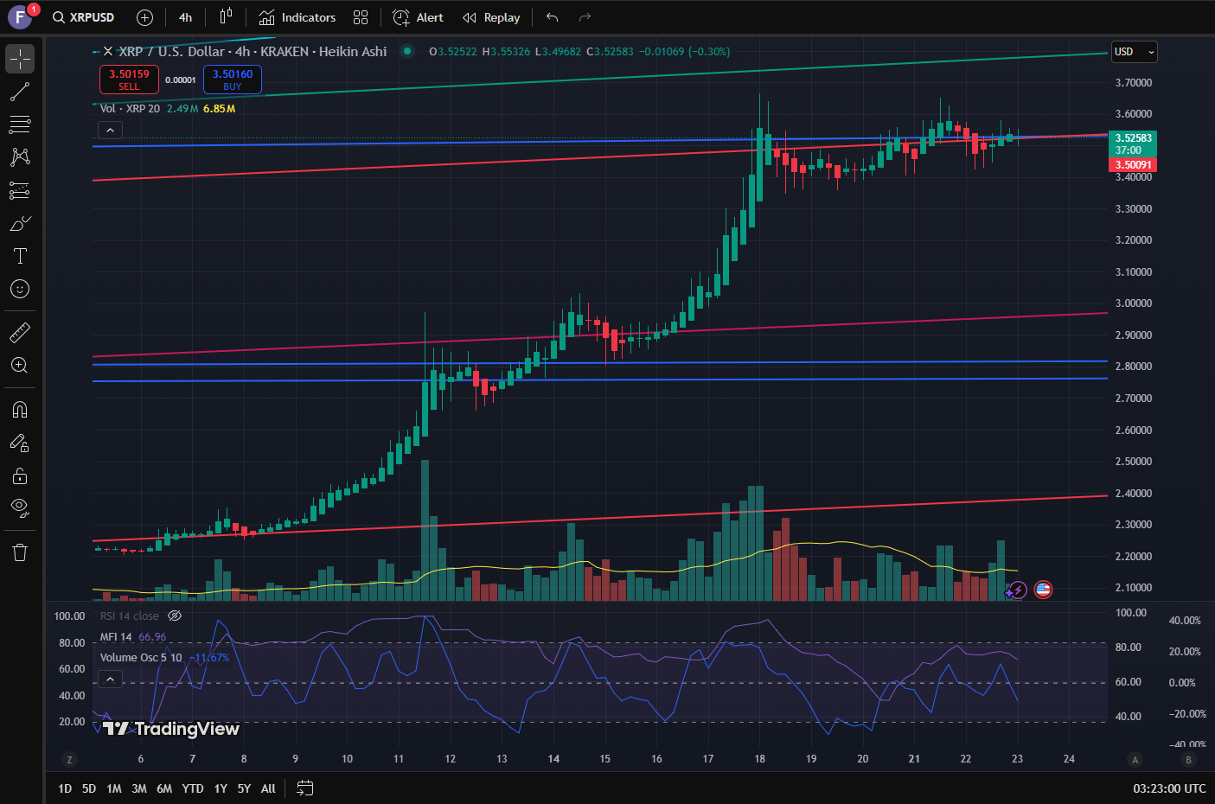Image resolution: width=1215 pixels, height=804 pixels.
Task: Set range to 5D
Action: 89,788
